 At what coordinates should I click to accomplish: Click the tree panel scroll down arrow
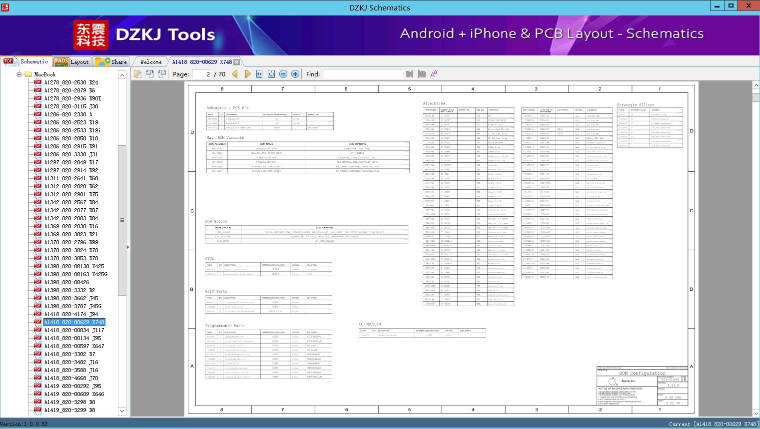coord(122,411)
